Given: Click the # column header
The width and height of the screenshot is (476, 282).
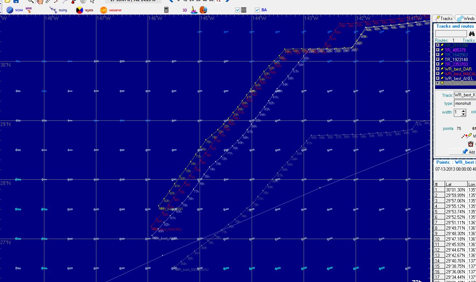Looking at the screenshot, I should tap(439, 184).
